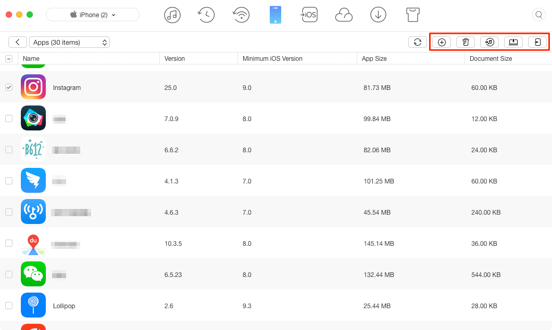Open the media downloader arrow icon

click(x=378, y=15)
